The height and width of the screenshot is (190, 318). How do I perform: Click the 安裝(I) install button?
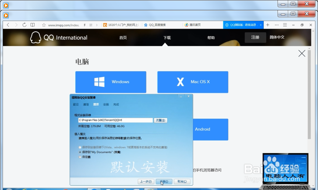[164, 182]
